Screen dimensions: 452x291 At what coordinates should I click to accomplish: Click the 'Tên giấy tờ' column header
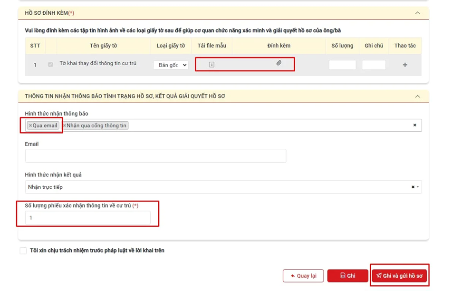click(104, 46)
